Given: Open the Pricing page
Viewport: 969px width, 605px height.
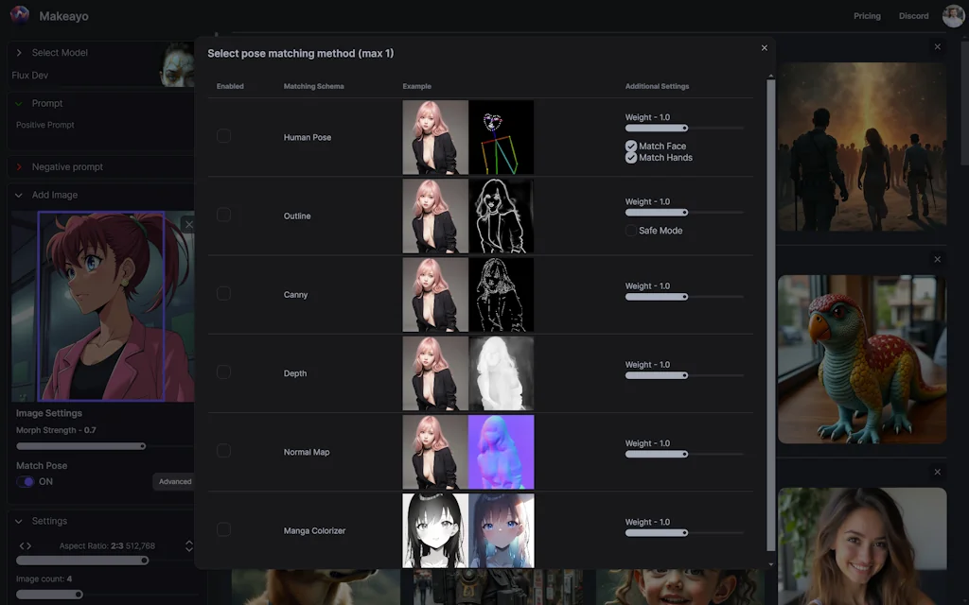Looking at the screenshot, I should [x=867, y=15].
